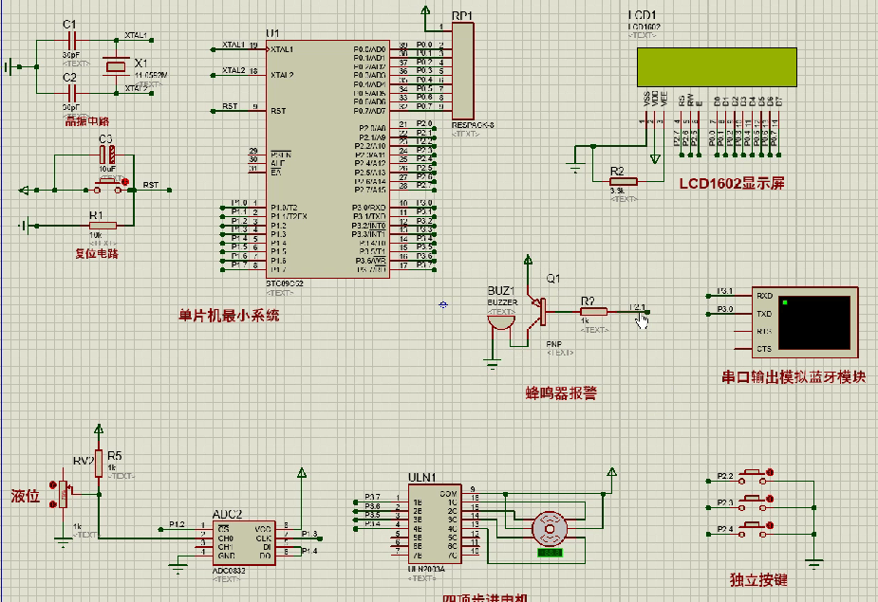Click the 蜂鸣器报警 label text
The image size is (878, 602).
pyautogui.click(x=562, y=392)
